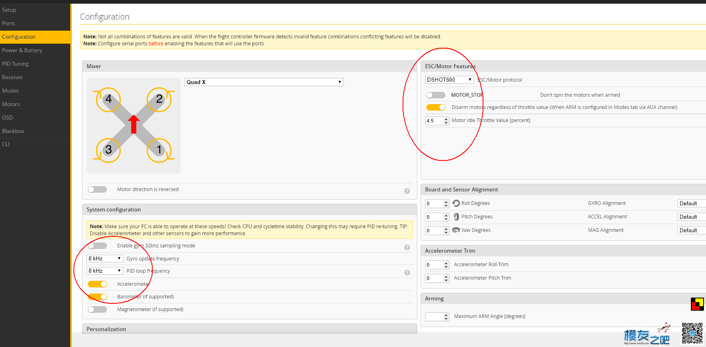Image resolution: width=706 pixels, height=347 pixels.
Task: Click the red forward arrow in diagram
Action: [x=134, y=124]
